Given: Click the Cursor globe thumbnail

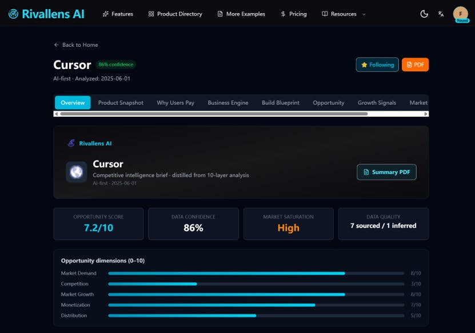Looking at the screenshot, I should click(x=77, y=172).
